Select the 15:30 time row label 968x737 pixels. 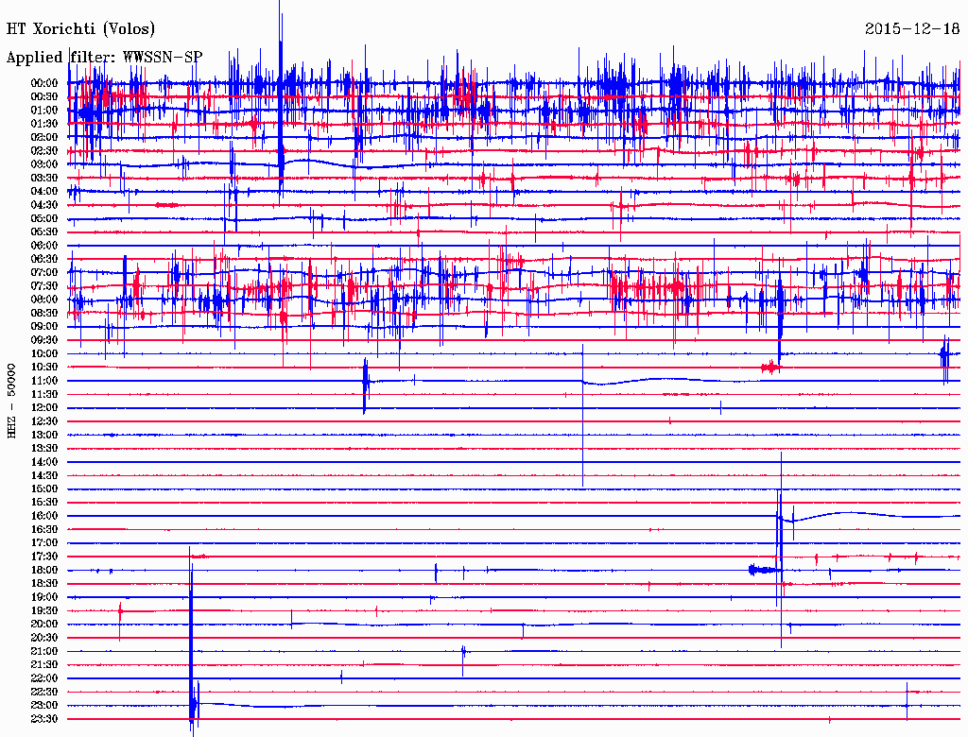coord(44,503)
